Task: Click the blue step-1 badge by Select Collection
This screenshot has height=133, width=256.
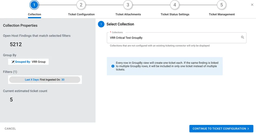Action: point(101,24)
